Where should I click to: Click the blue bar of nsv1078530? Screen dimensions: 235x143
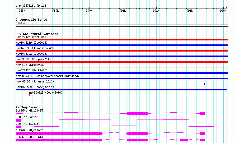tap(121, 90)
